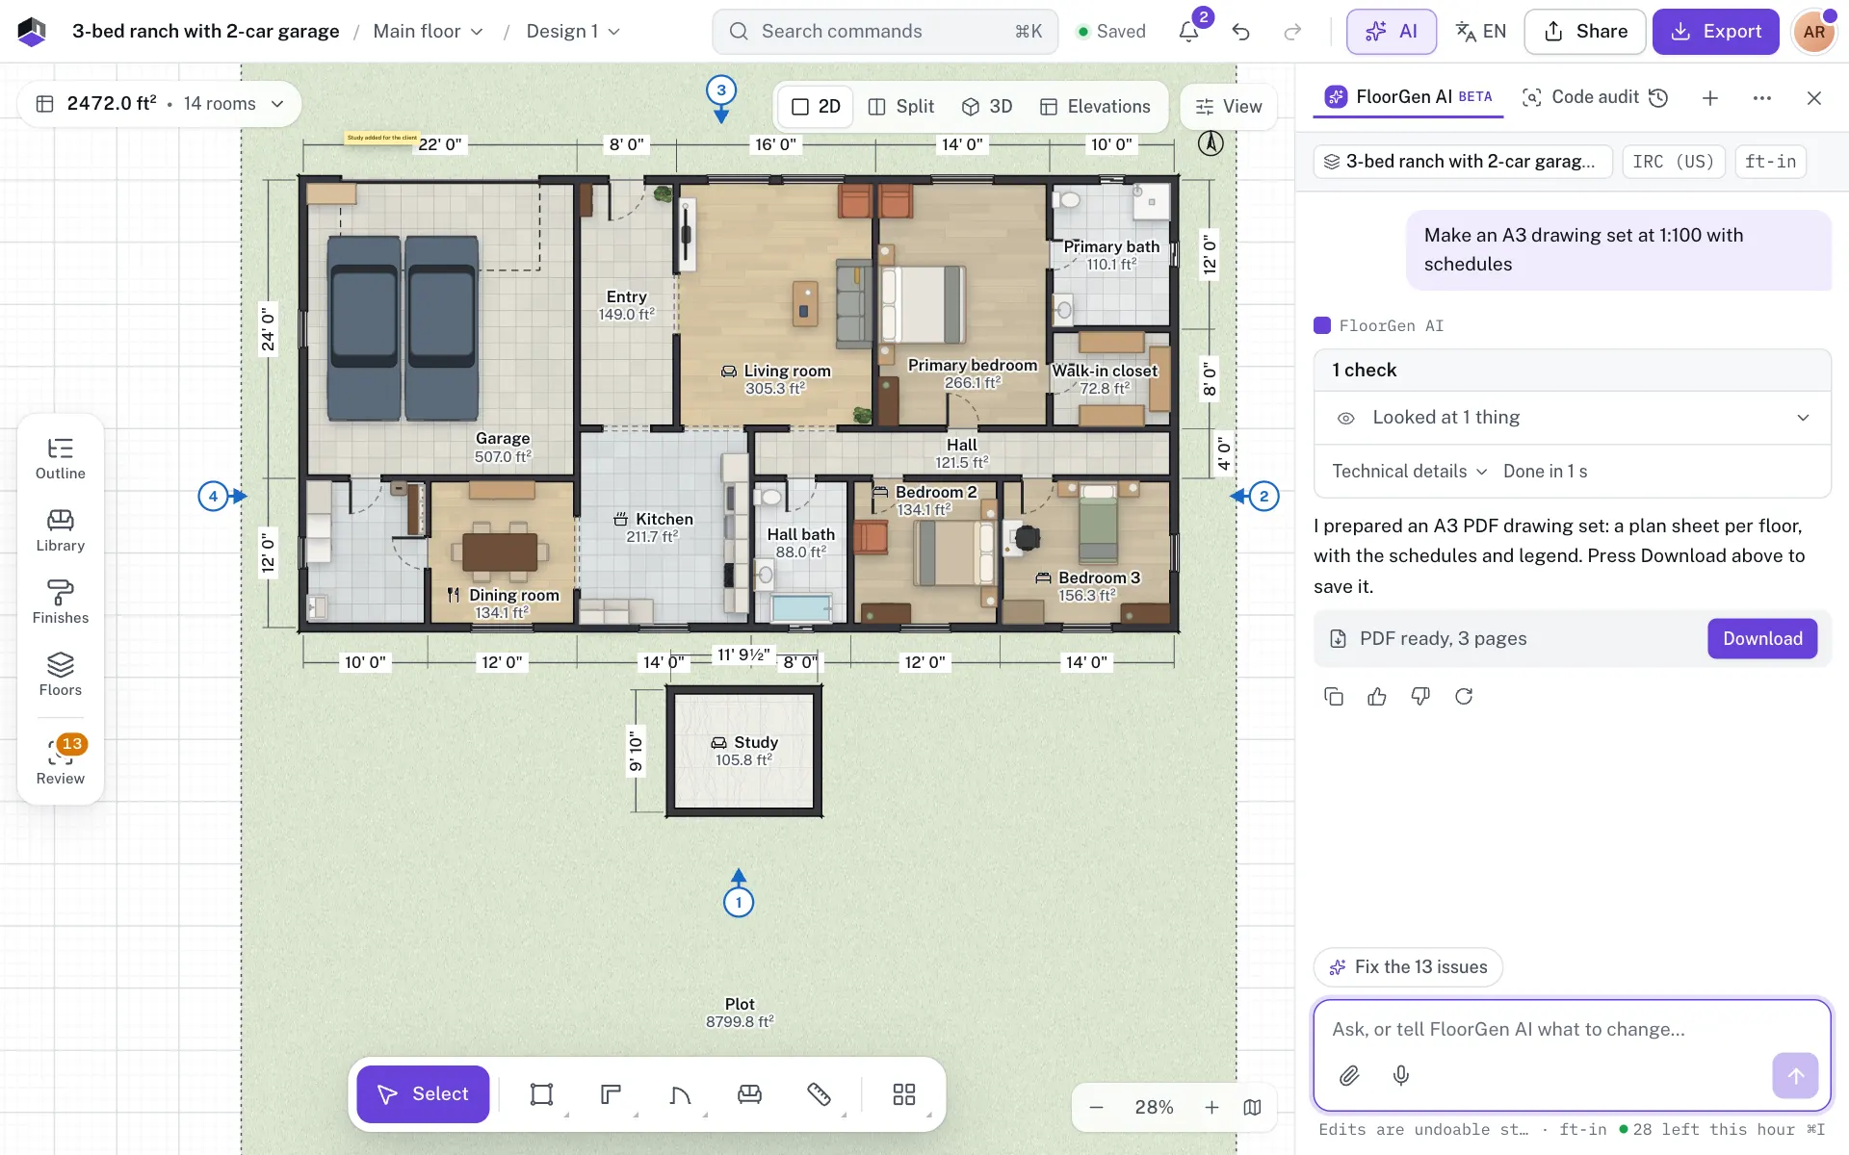The height and width of the screenshot is (1155, 1849).
Task: Select the door tool
Action: (x=680, y=1094)
